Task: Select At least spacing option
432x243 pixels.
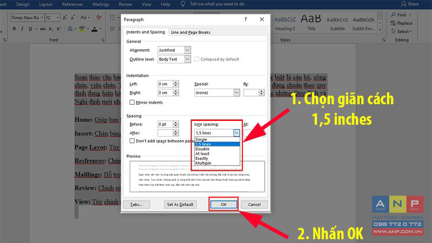Action: 217,153
